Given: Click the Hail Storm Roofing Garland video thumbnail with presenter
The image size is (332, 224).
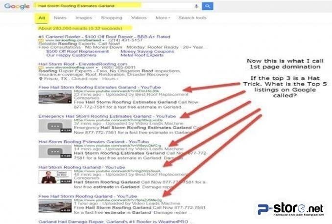Looking at the screenshot, I should pyautogui.click(x=55, y=177).
